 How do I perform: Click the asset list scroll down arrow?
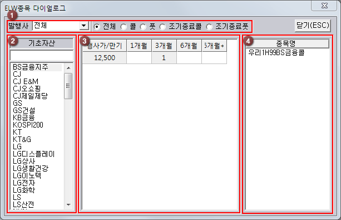click(x=68, y=204)
